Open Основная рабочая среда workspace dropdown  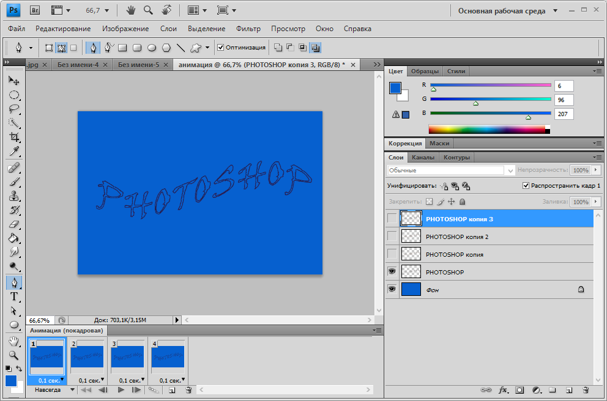(555, 10)
